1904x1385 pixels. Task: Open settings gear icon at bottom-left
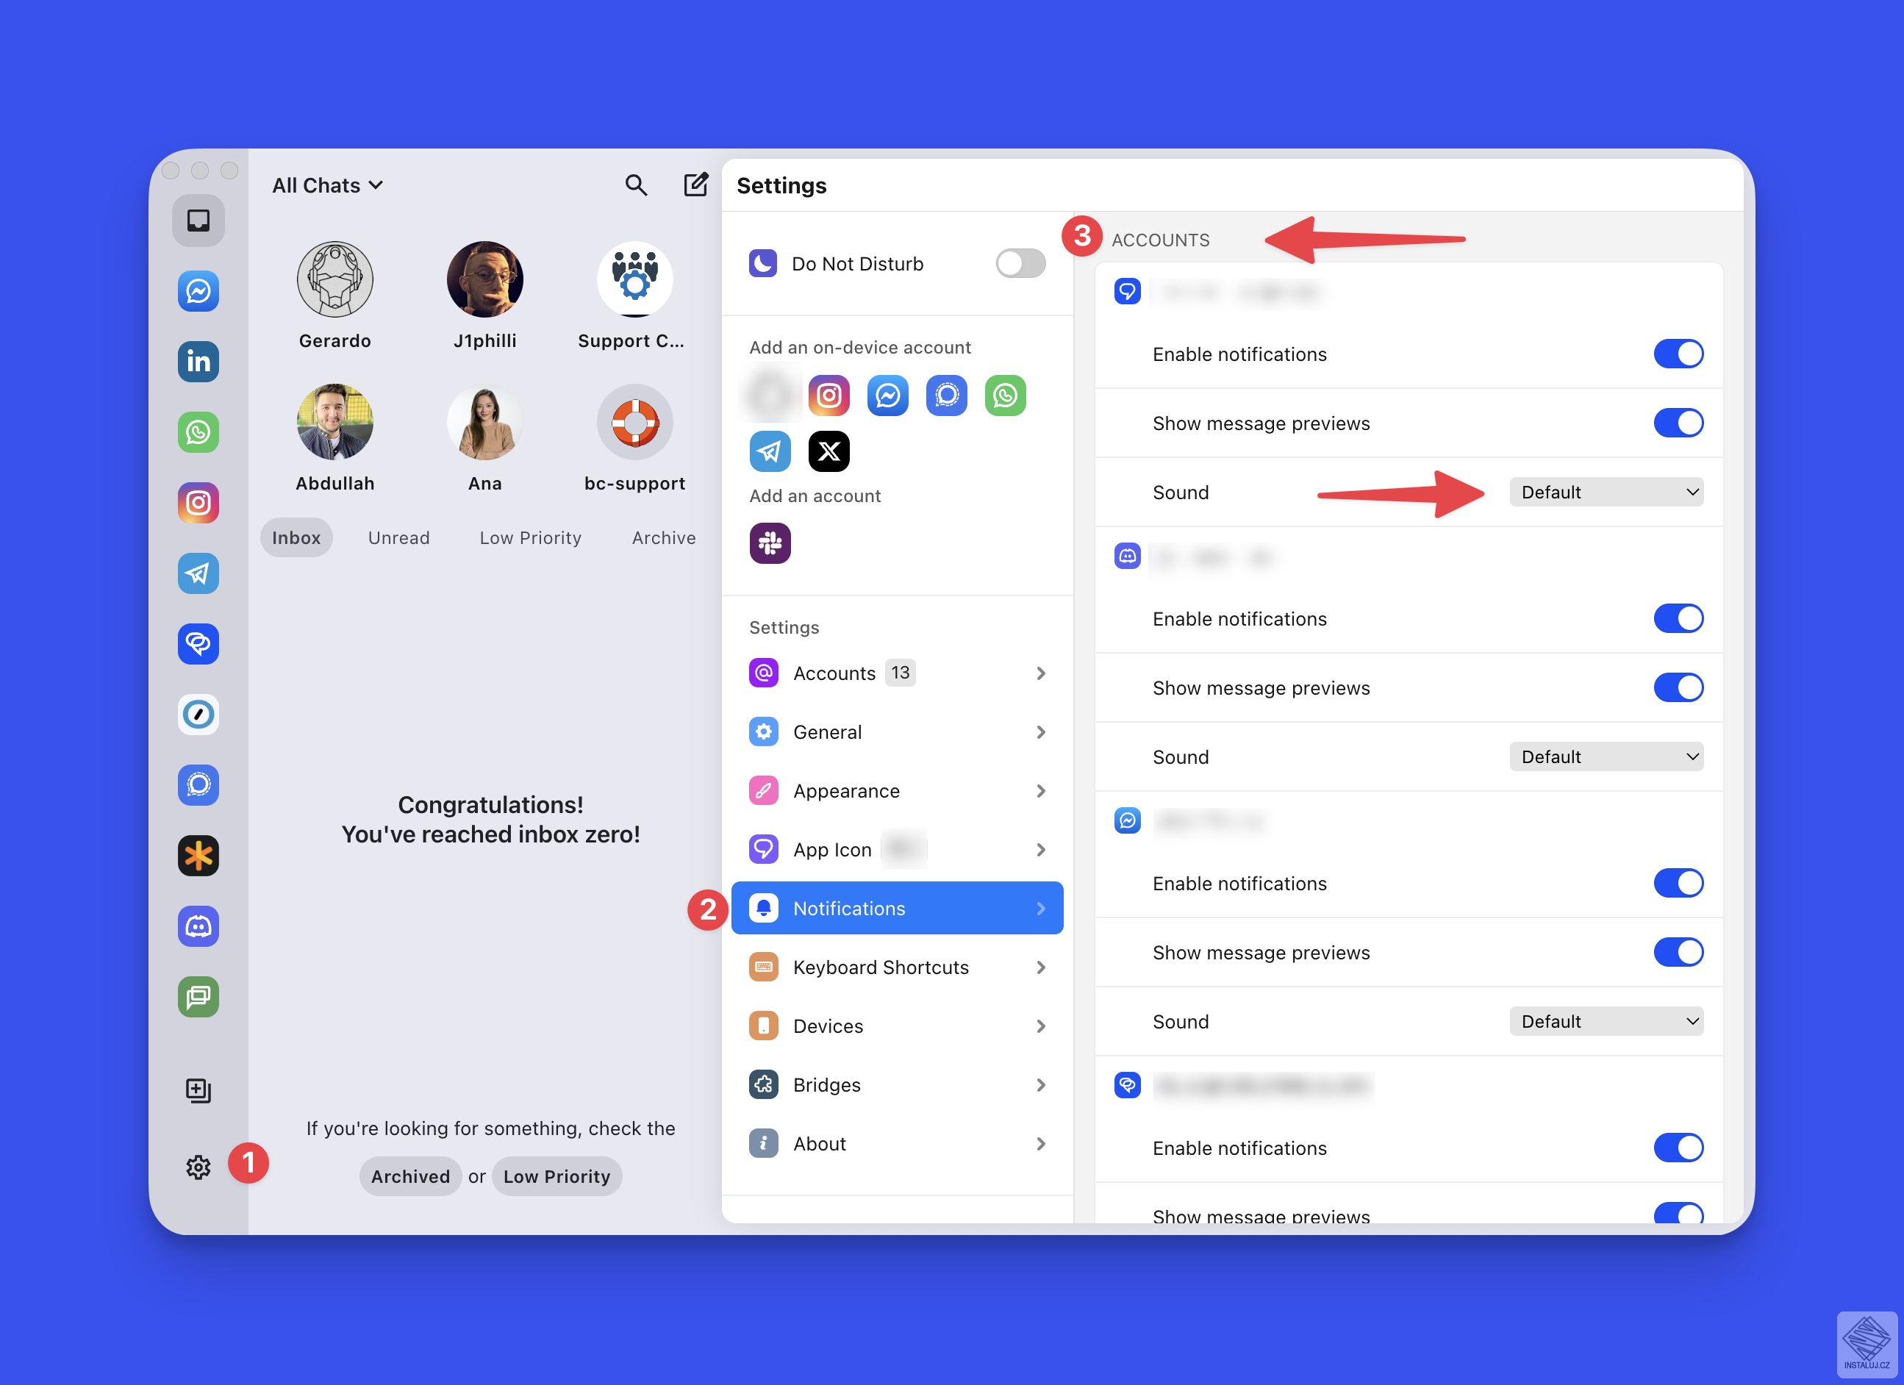(x=198, y=1167)
